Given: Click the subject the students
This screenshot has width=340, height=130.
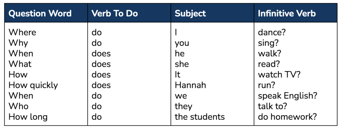Looking at the screenshot, I should pos(200,117).
